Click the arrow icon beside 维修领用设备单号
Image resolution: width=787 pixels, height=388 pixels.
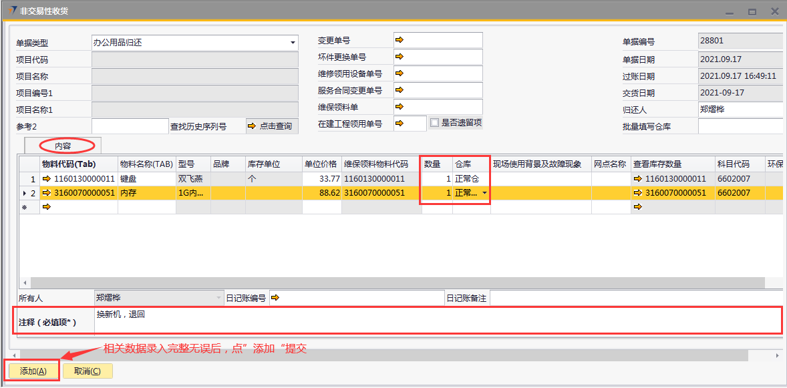[400, 73]
